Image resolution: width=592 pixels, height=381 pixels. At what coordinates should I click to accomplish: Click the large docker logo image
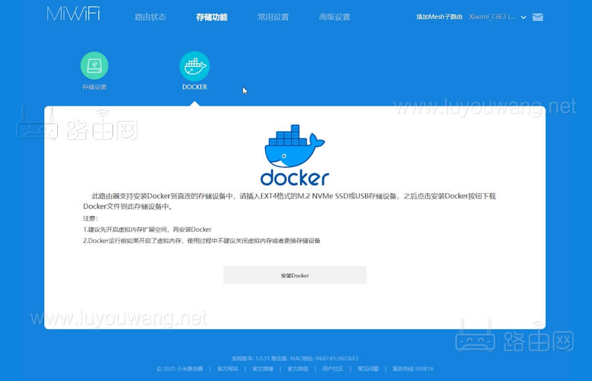295,155
